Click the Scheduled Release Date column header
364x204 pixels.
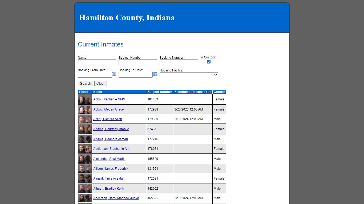coord(193,92)
